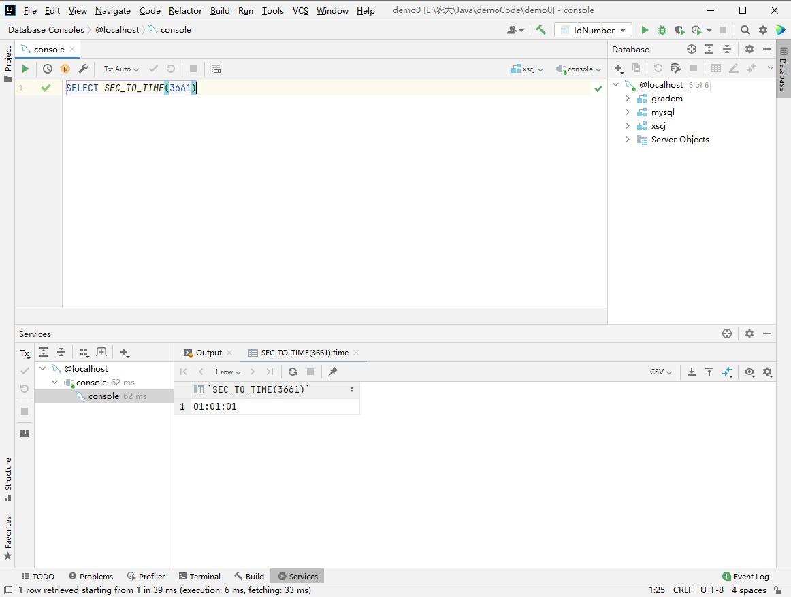This screenshot has width=791, height=597.
Task: Switch to the Output tab
Action: point(208,353)
